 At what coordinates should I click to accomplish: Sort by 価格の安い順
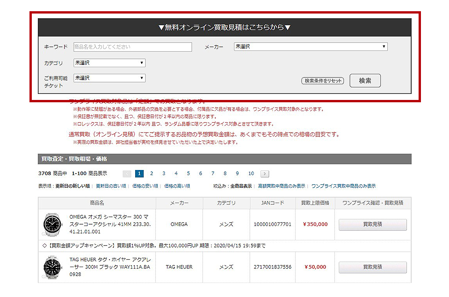(x=145, y=186)
